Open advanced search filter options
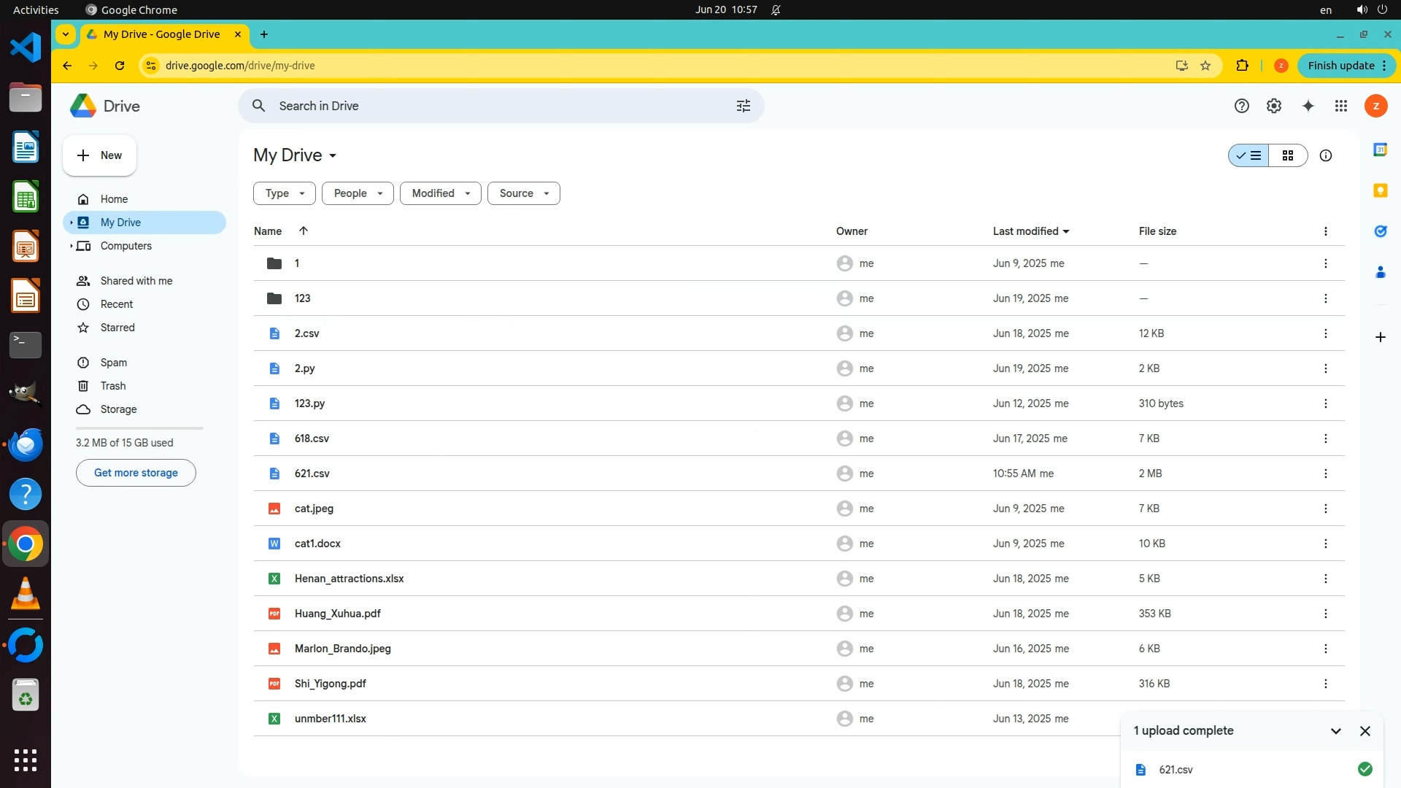Screen dimensions: 1401x788 point(743,107)
